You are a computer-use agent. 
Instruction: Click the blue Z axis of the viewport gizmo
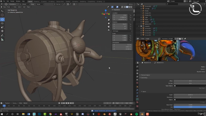tap(106, 10)
